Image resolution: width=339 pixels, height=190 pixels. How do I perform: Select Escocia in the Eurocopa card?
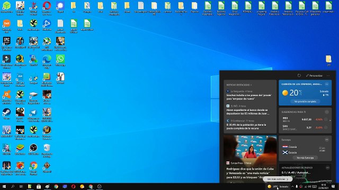[x=290, y=153]
